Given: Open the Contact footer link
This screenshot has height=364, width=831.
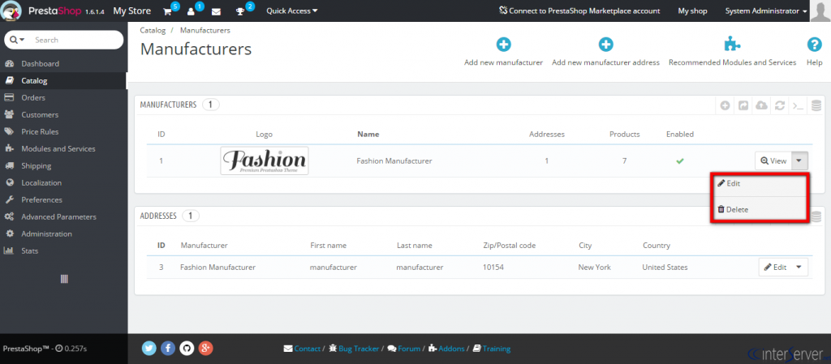Looking at the screenshot, I should (x=302, y=349).
